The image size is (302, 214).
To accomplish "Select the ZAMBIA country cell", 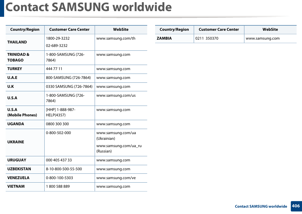I will pos(174,38).
